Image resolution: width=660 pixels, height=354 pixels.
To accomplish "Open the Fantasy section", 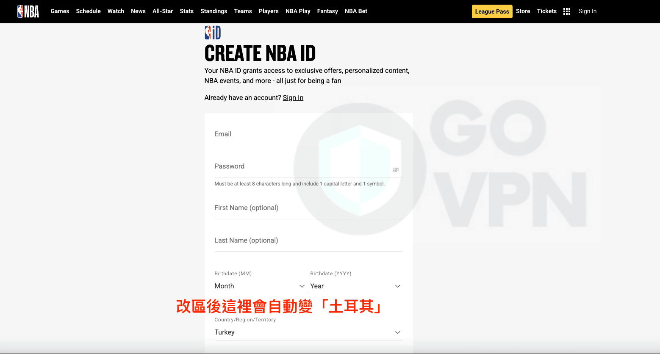I will pyautogui.click(x=327, y=11).
